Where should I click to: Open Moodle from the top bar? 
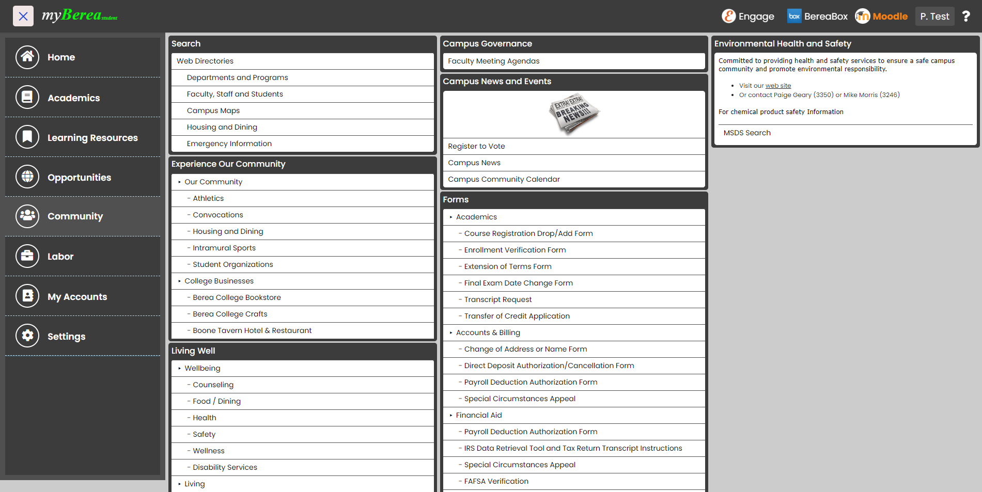(x=881, y=17)
